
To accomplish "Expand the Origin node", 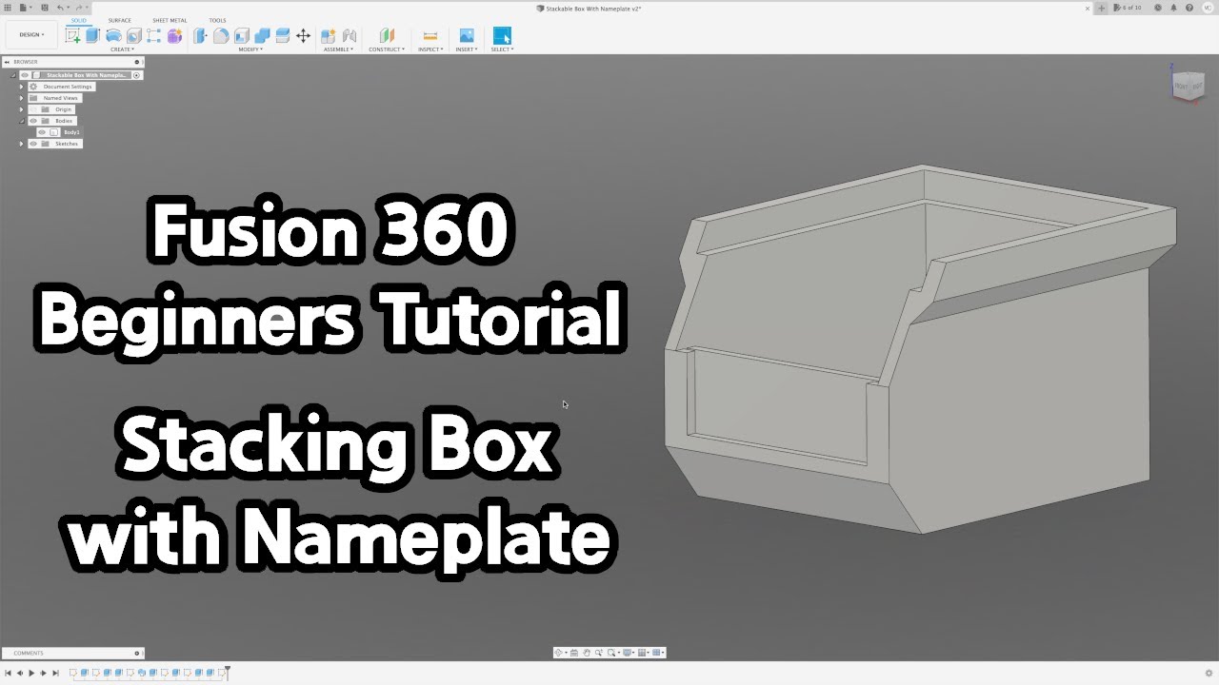I will [21, 109].
